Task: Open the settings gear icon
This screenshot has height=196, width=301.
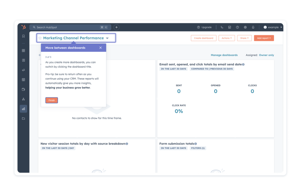Action: (245, 27)
